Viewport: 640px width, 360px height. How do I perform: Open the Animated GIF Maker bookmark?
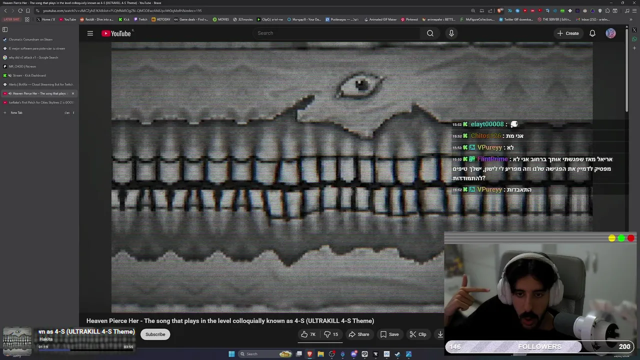(x=380, y=19)
